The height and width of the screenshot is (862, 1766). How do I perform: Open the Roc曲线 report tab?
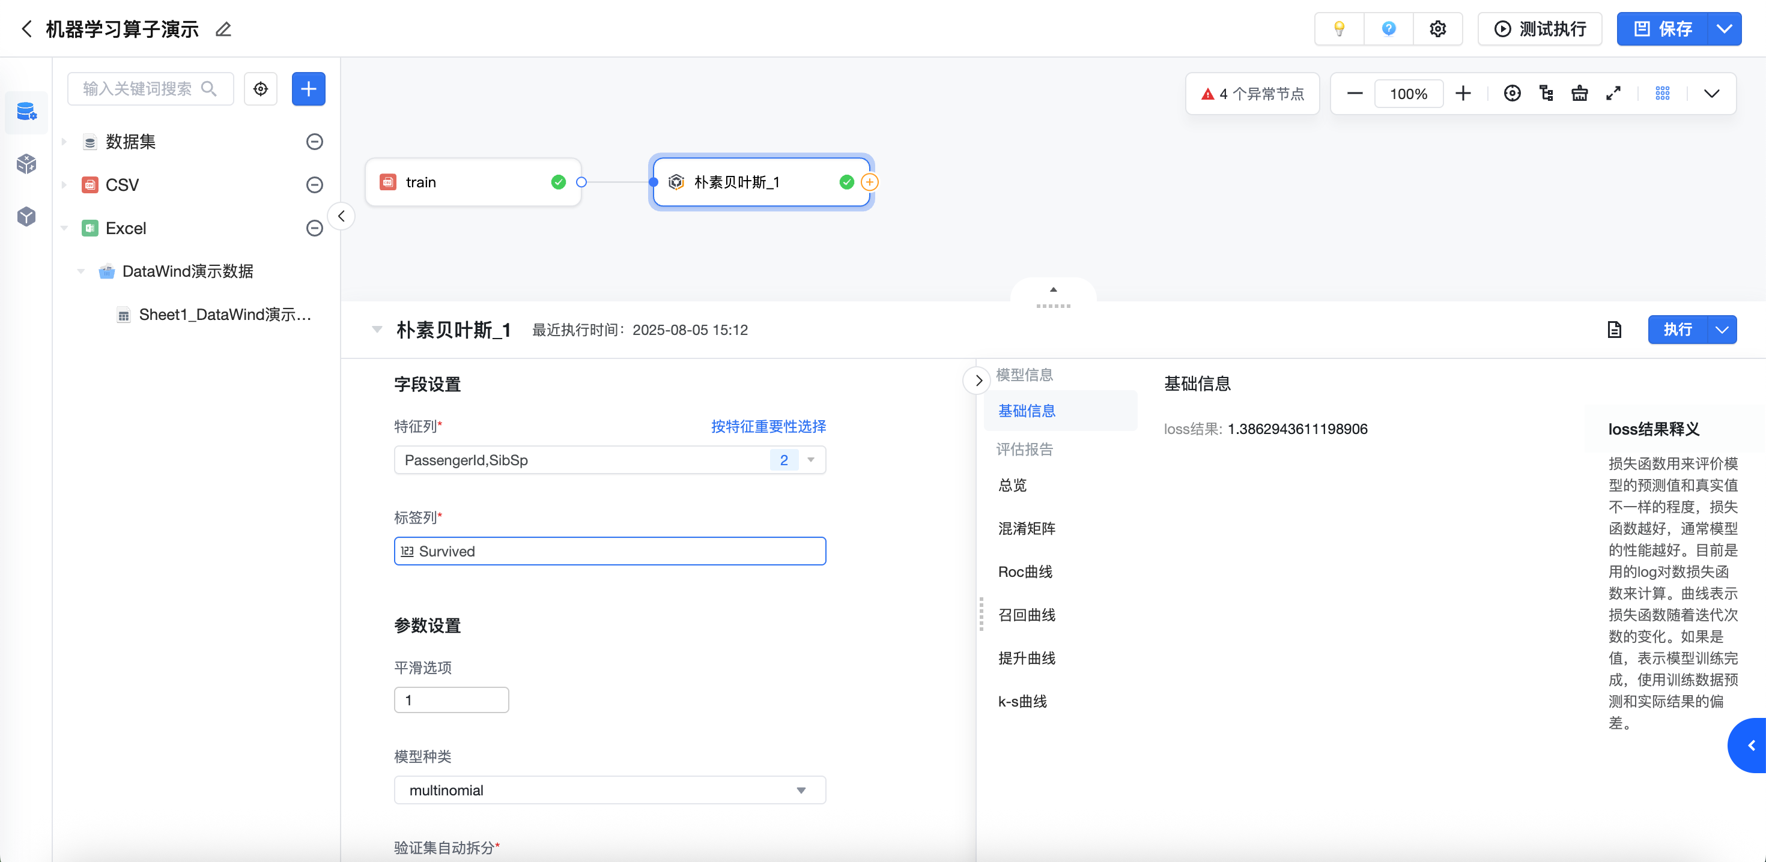pyautogui.click(x=1025, y=571)
